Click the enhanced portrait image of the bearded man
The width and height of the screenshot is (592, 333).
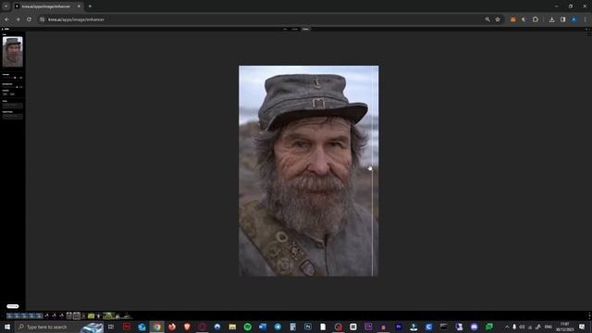pos(308,171)
